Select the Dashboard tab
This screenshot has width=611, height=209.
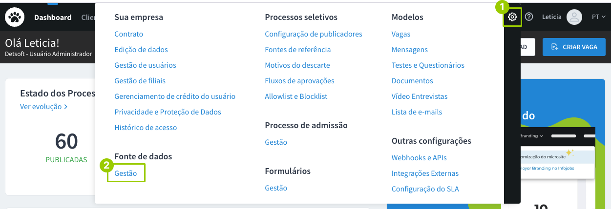pos(53,17)
